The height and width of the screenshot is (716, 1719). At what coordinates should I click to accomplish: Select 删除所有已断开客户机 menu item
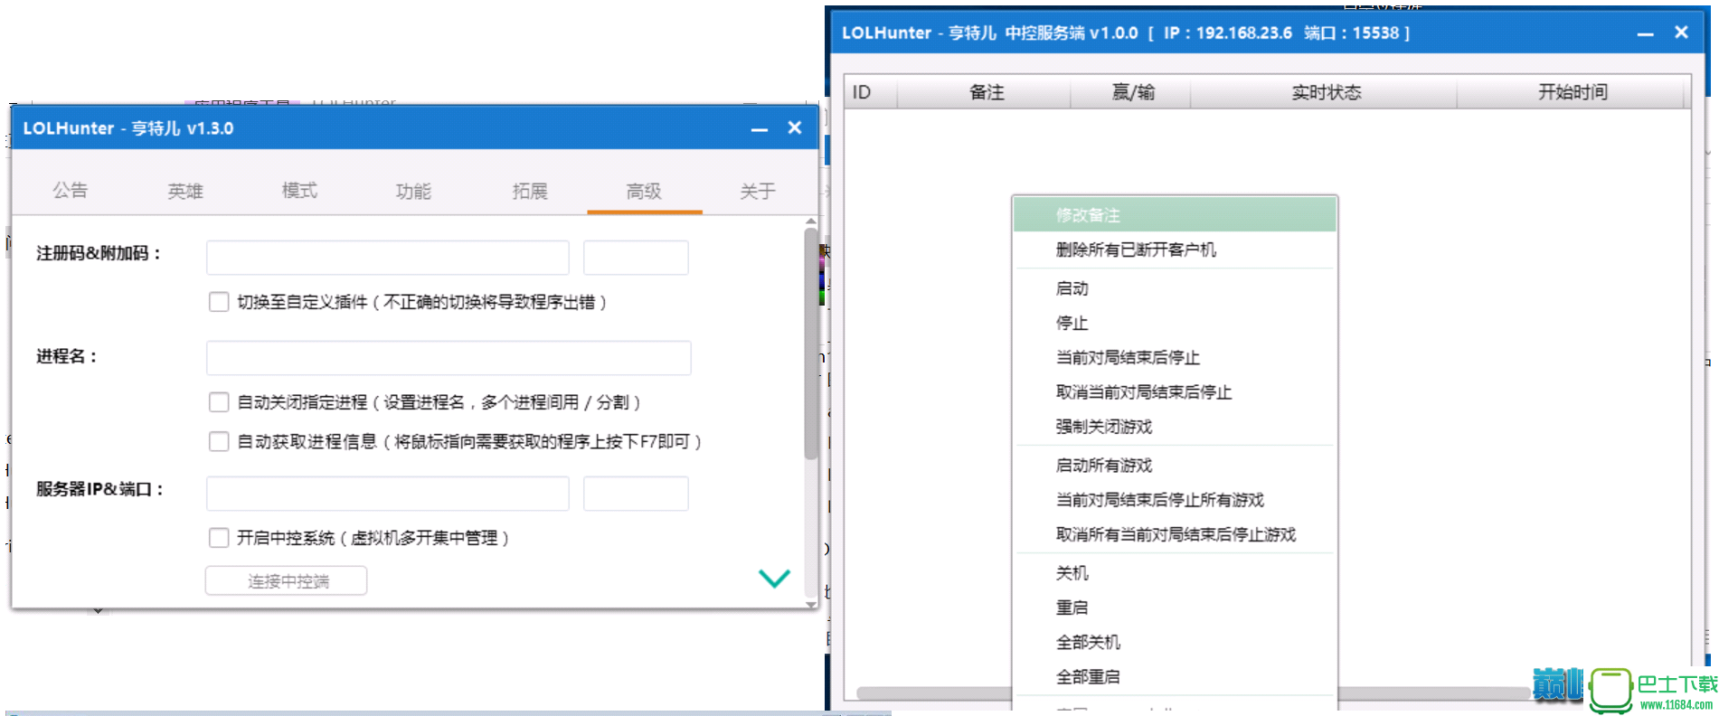(x=1175, y=250)
